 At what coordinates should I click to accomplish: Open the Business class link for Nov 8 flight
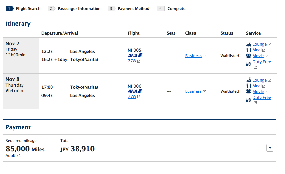(193, 91)
